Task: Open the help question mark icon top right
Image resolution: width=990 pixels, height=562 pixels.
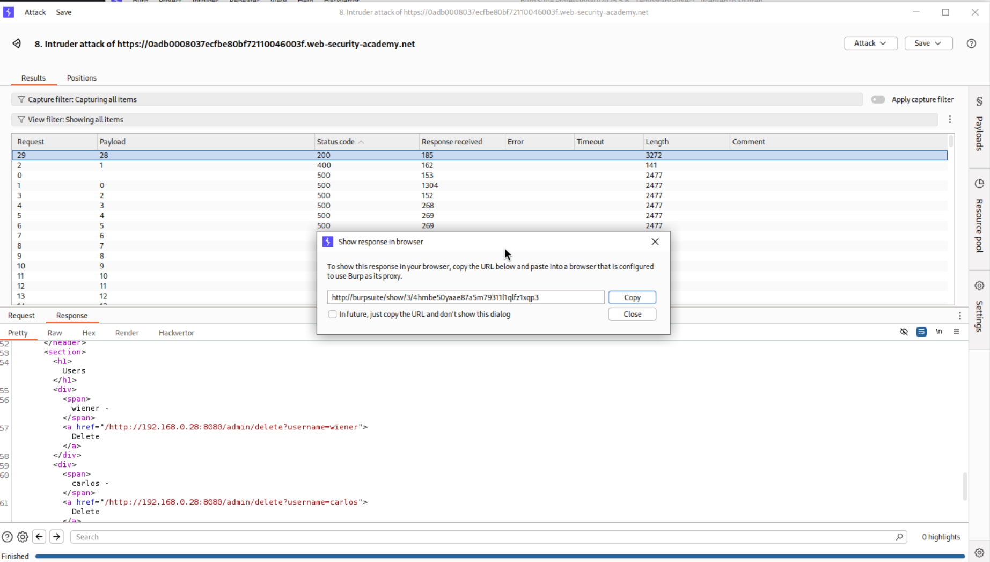Action: pos(971,43)
